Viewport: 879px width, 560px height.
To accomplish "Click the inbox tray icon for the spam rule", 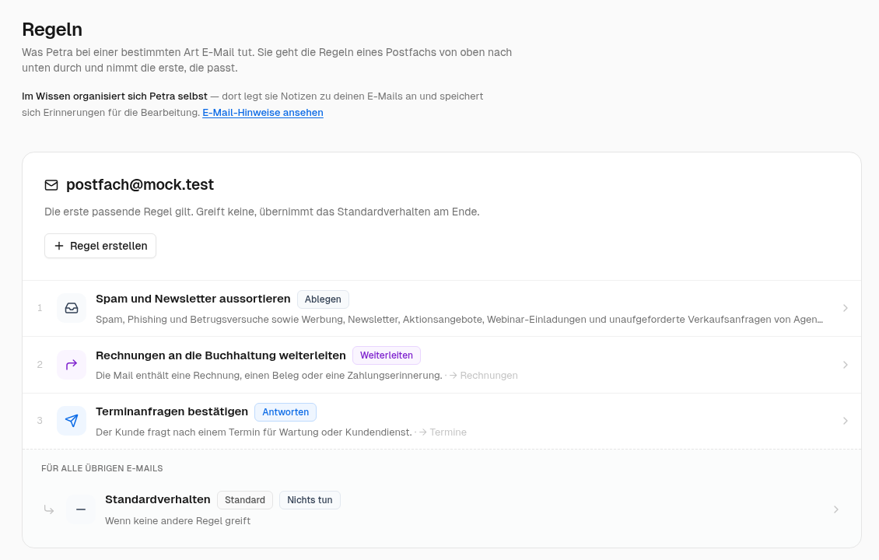I will [x=72, y=308].
